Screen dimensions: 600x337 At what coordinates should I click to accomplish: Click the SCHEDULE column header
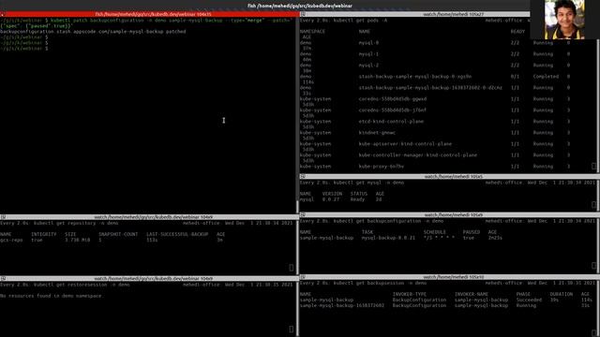point(434,232)
